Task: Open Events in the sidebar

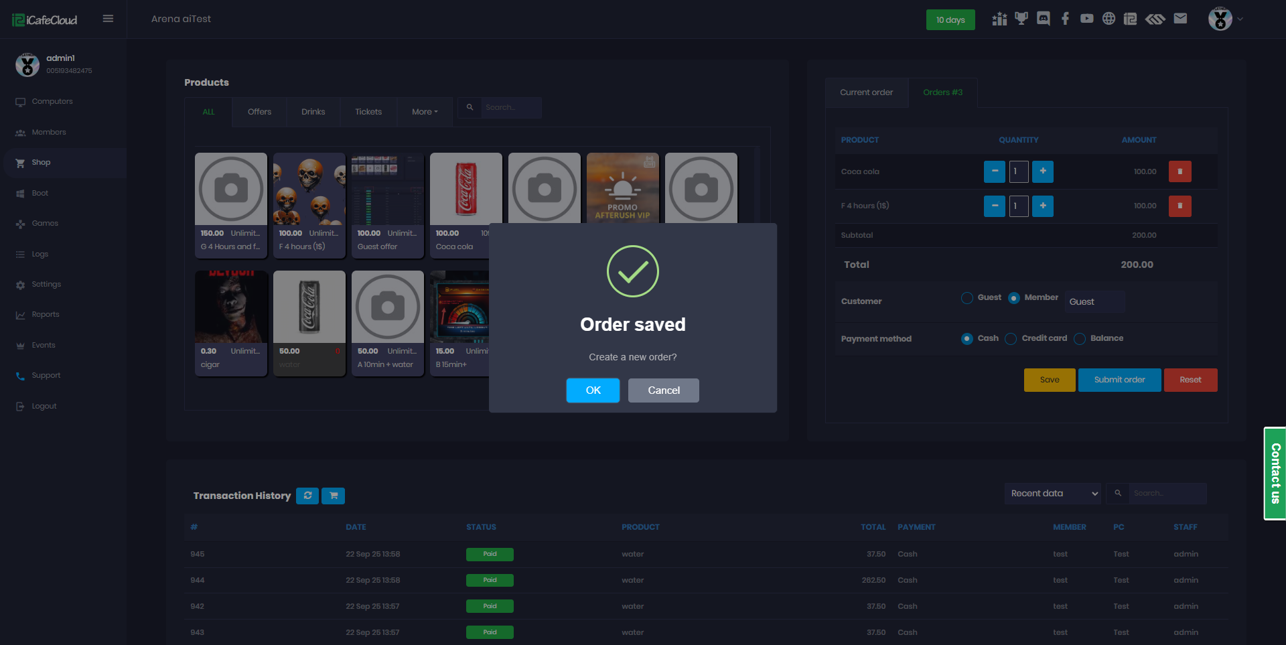Action: [x=44, y=346]
